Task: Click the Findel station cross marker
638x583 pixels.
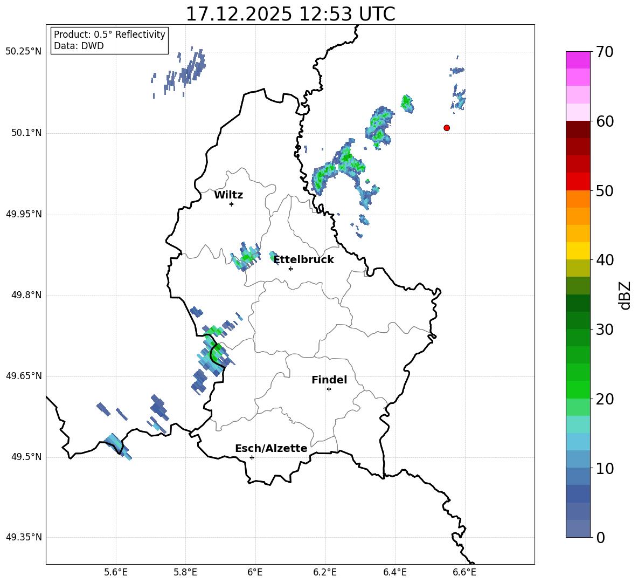Action: [x=329, y=389]
